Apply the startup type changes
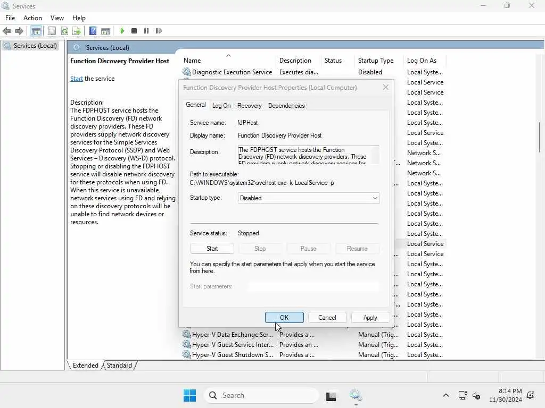This screenshot has width=545, height=408. click(x=370, y=318)
